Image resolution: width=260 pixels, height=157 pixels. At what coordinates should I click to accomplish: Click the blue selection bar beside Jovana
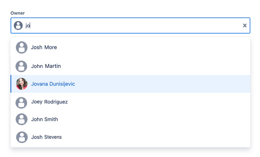[11, 84]
